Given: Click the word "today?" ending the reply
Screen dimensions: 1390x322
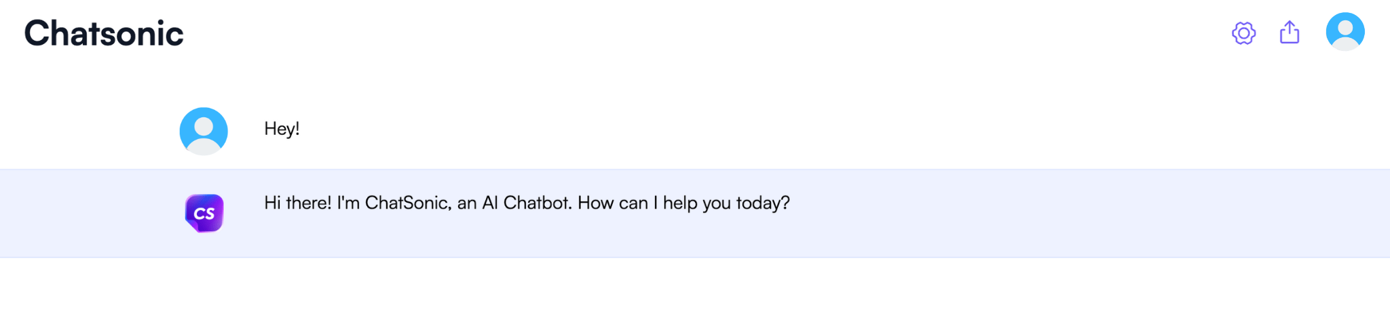Looking at the screenshot, I should point(763,203).
